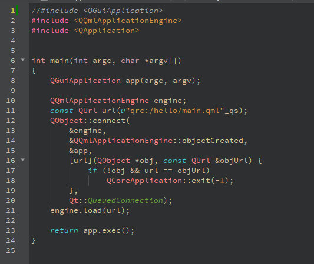
Task: Collapse the lambda fold arrow on line 16
Action: tap(23, 159)
